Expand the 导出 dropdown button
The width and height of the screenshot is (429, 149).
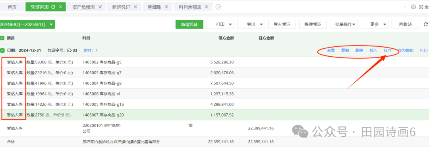pos(251,24)
